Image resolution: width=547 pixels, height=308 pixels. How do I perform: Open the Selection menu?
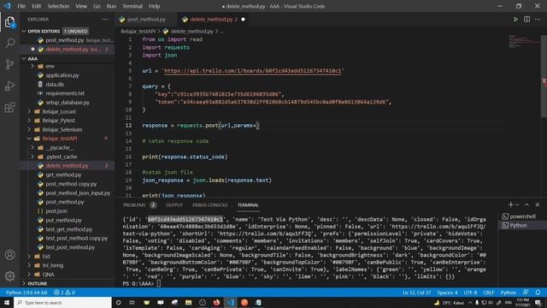click(x=58, y=6)
